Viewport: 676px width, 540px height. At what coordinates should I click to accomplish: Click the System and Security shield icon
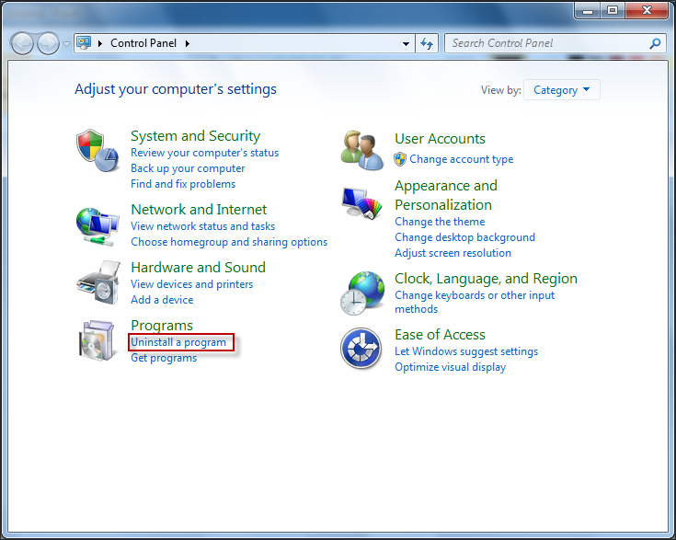[x=97, y=152]
